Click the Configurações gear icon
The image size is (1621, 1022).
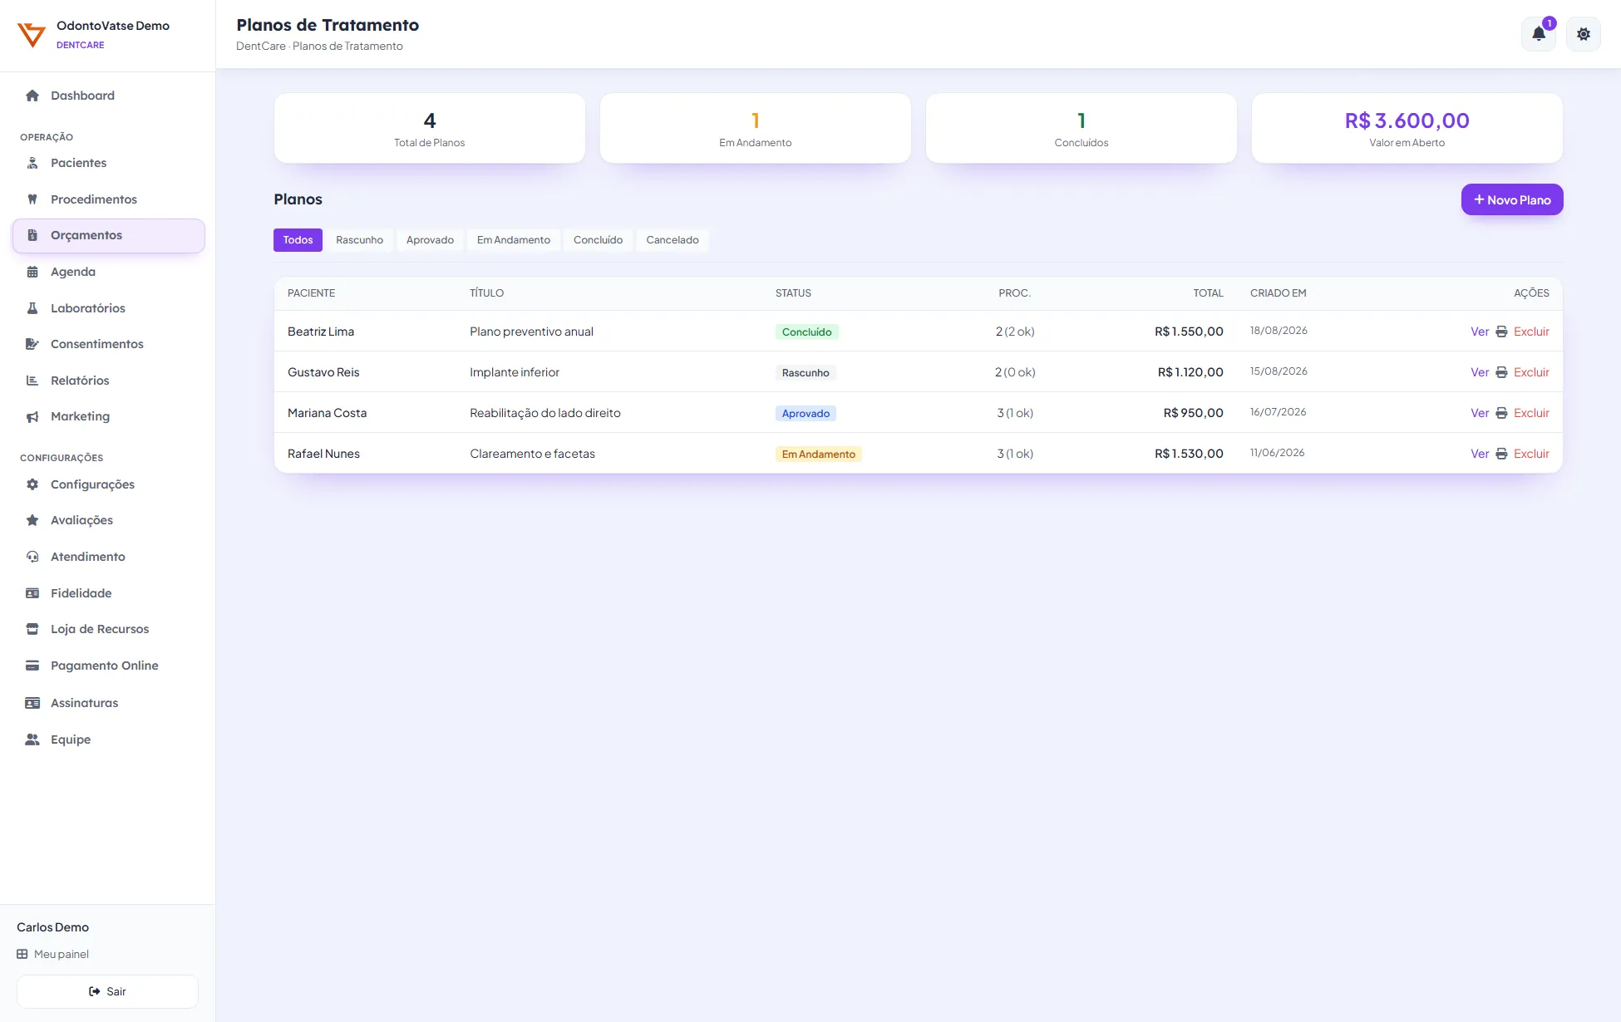pos(32,484)
